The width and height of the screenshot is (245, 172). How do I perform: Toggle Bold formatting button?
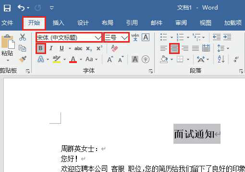tap(41, 48)
